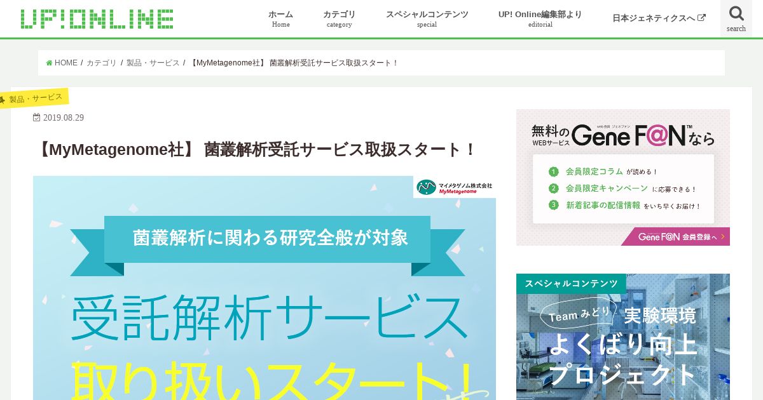
Task: Click the yellow 製品・サービス category tag
Action: tap(34, 98)
